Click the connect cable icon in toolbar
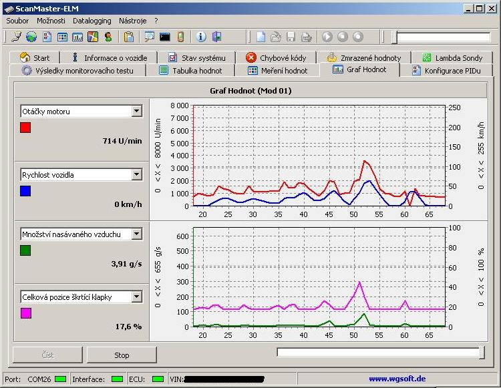Viewport: 501px width, 388px height. (16, 37)
